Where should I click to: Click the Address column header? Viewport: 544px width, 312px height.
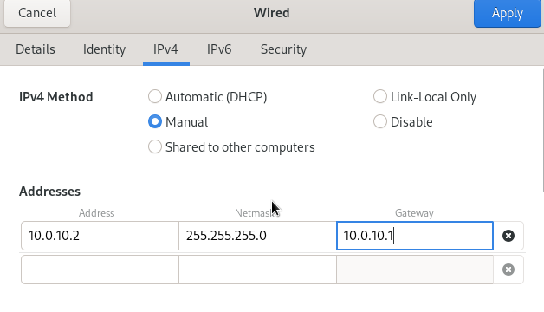pos(96,212)
